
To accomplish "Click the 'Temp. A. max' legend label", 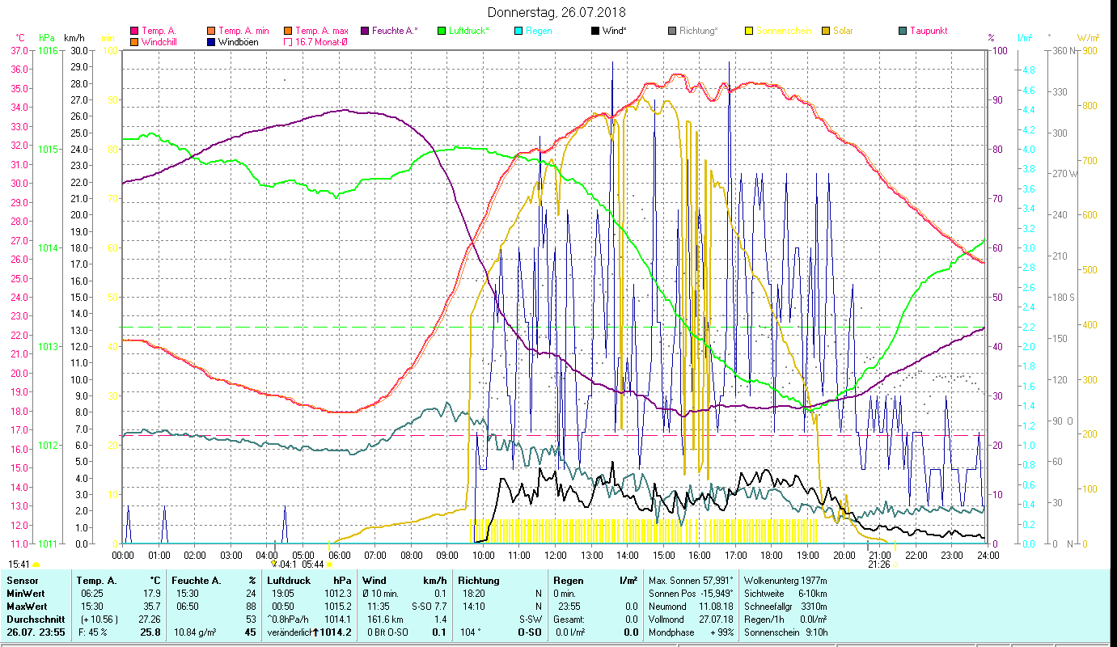I will coord(322,31).
